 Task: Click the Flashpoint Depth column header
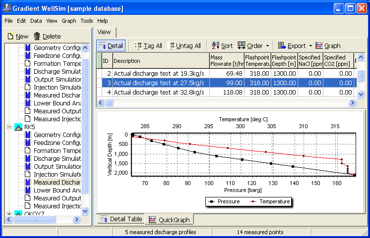[x=284, y=61]
